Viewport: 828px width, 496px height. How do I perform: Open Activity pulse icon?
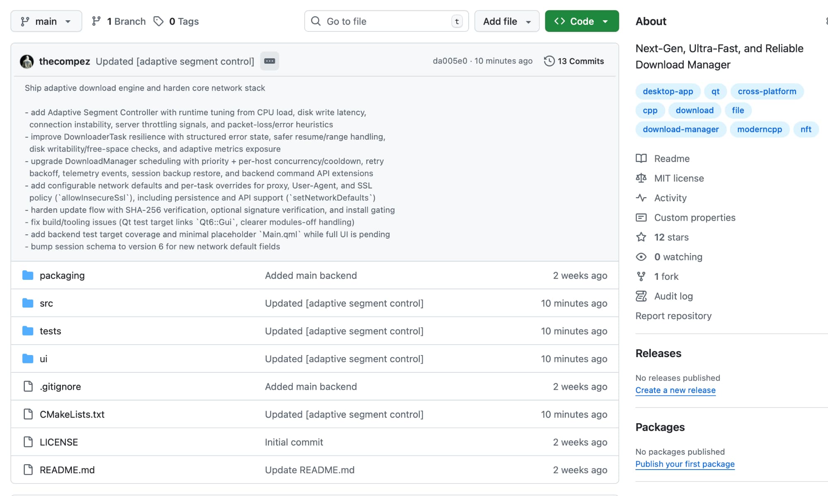point(641,198)
